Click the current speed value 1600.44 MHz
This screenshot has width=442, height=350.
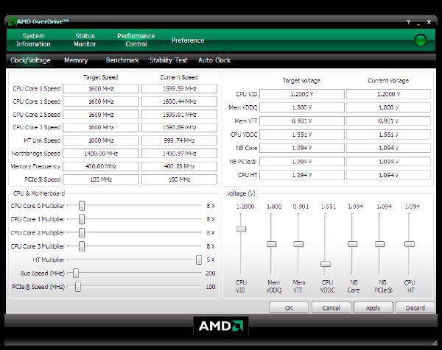(179, 101)
